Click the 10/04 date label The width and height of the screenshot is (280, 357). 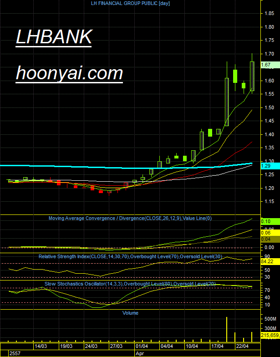point(192,346)
